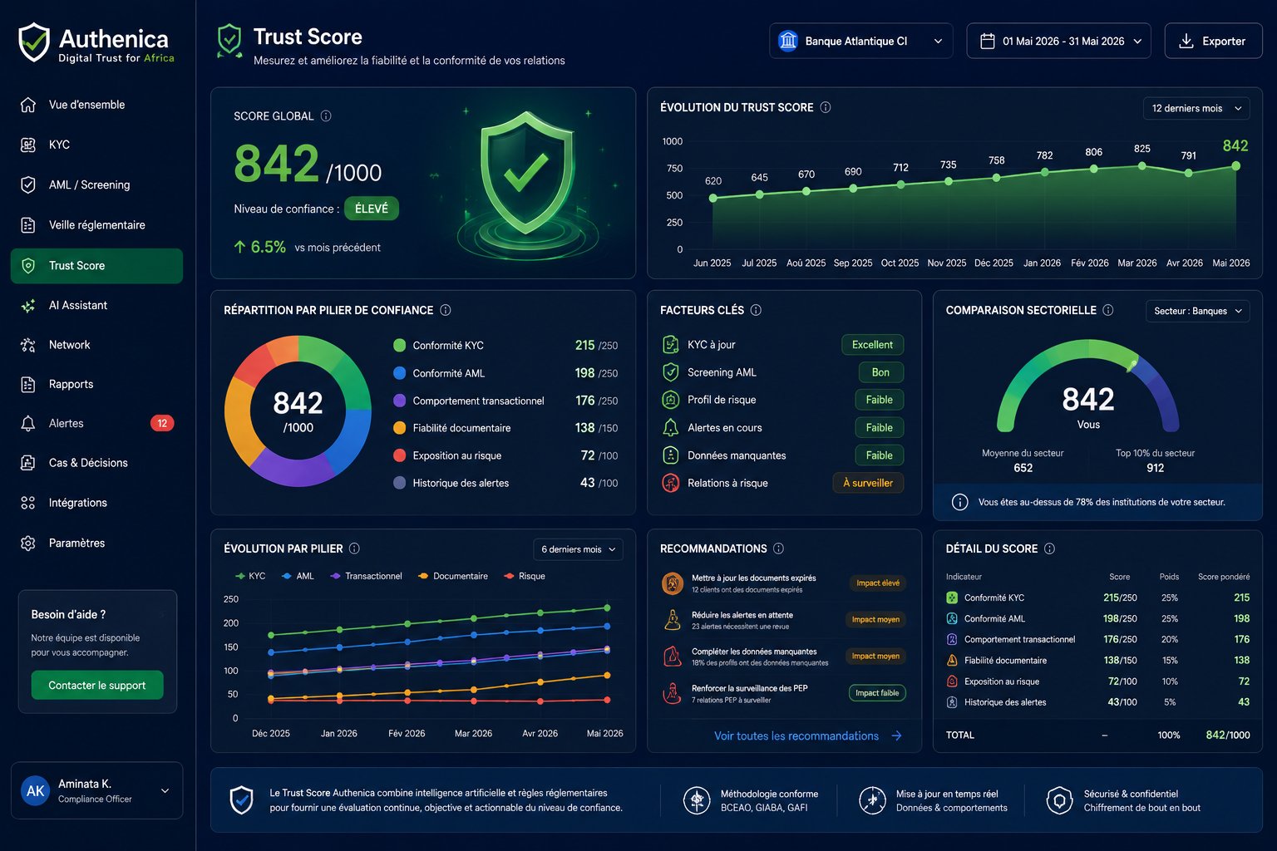Open the AI Assistant

(96, 305)
